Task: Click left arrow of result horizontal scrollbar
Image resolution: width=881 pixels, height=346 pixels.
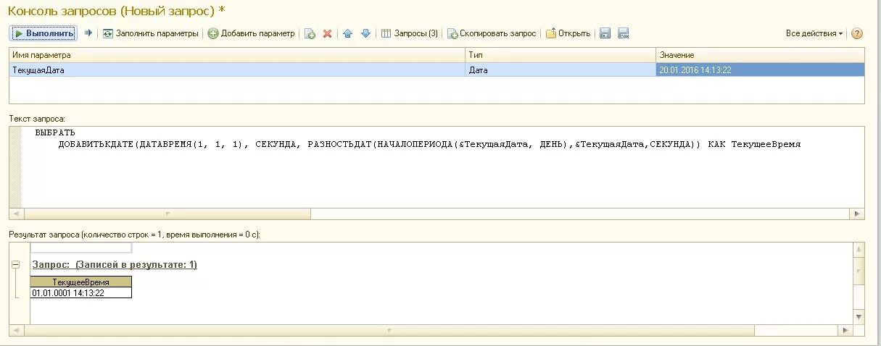Action: 17,330
